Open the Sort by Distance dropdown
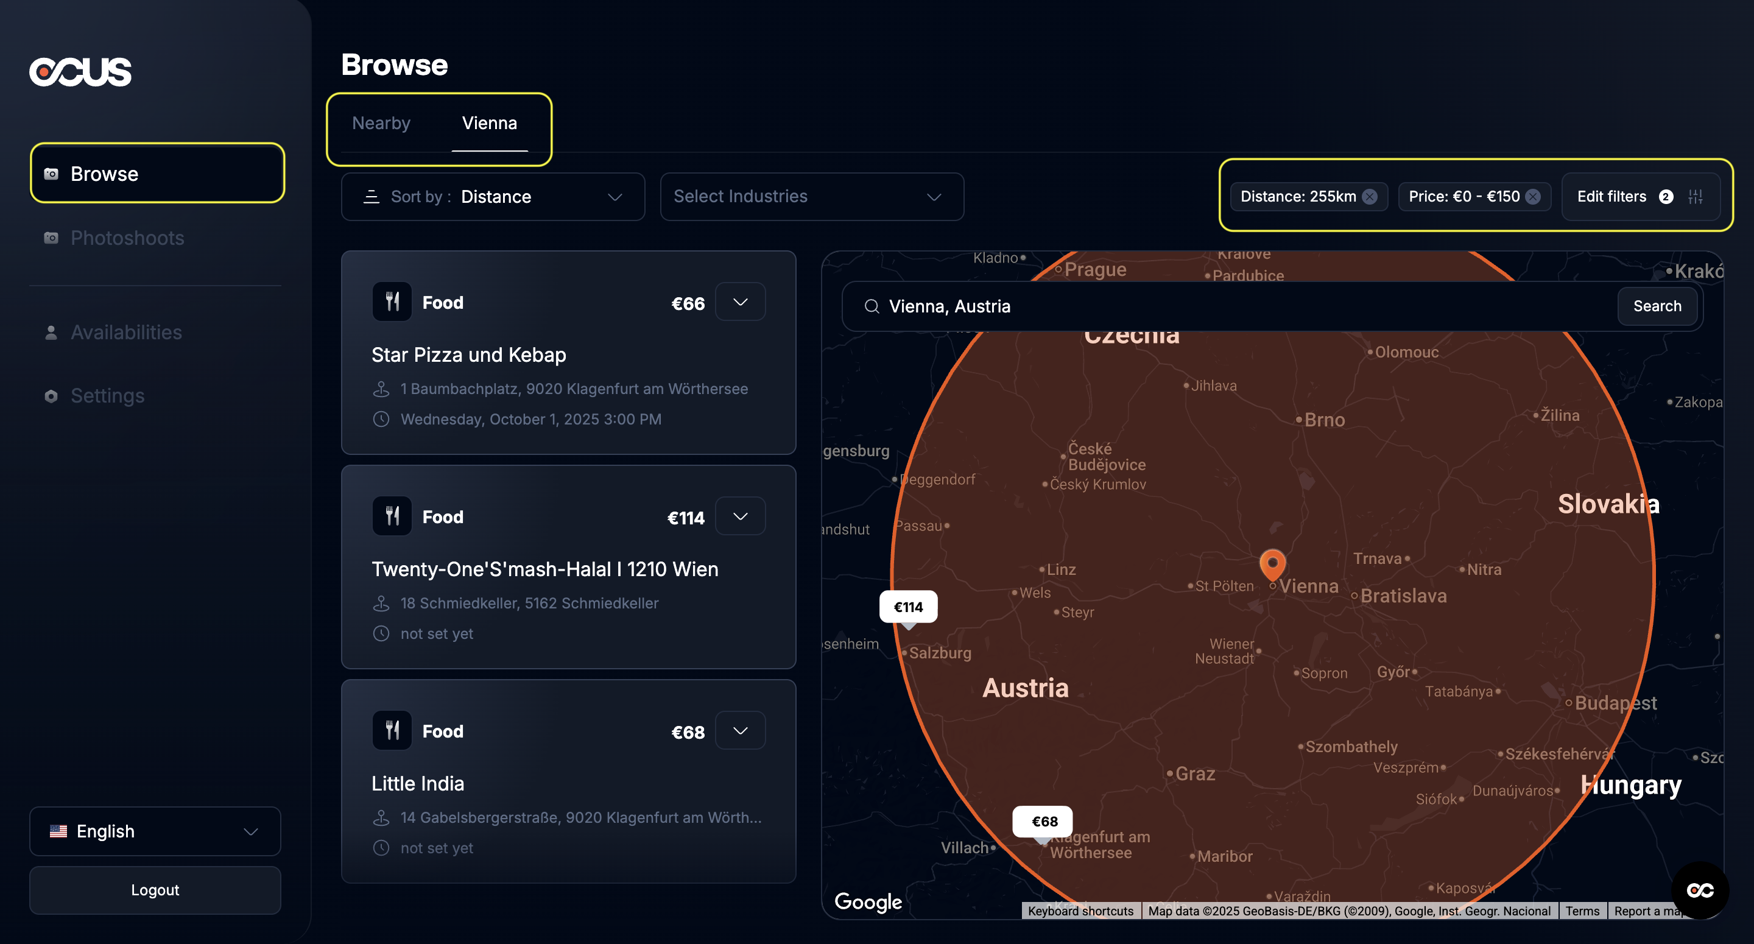 point(493,197)
